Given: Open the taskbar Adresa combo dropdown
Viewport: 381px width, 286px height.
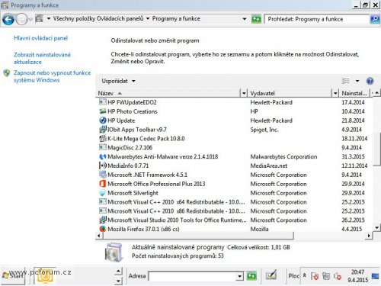Looking at the screenshot, I should (239, 276).
